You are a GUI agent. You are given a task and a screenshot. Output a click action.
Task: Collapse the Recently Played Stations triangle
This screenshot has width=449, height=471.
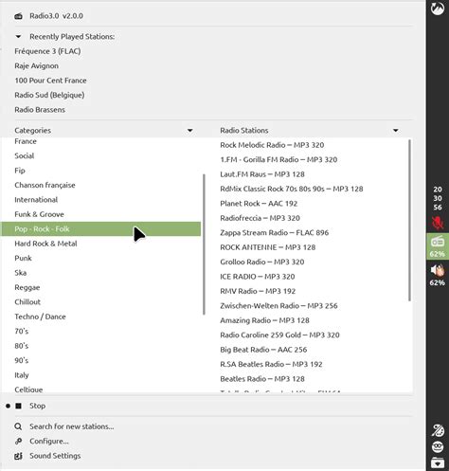click(x=18, y=37)
